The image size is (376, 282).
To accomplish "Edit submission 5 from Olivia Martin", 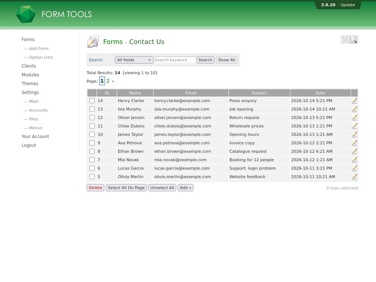I will 354,177.
